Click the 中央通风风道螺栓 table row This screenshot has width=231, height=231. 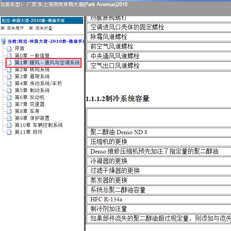tap(159, 56)
